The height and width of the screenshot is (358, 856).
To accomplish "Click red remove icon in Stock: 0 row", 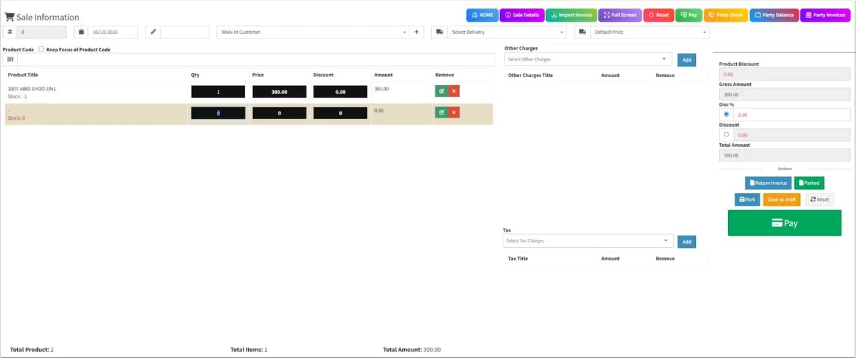I will pos(454,113).
